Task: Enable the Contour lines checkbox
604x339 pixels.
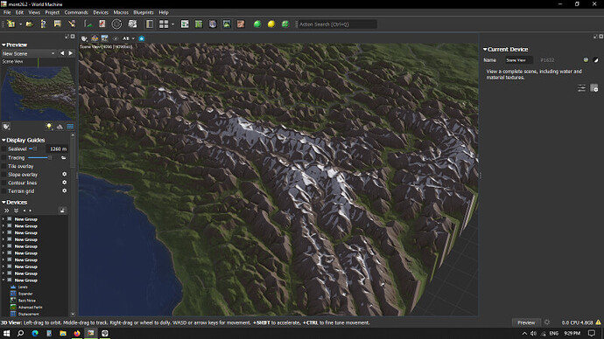Action: [x=4, y=183]
